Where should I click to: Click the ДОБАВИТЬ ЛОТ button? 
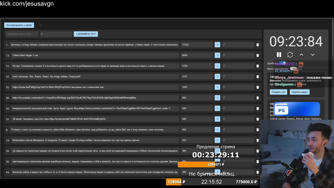pyautogui.click(x=86, y=34)
